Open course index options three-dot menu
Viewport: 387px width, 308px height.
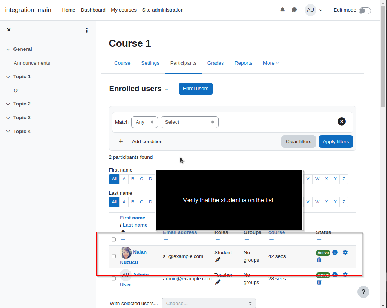click(x=86, y=30)
